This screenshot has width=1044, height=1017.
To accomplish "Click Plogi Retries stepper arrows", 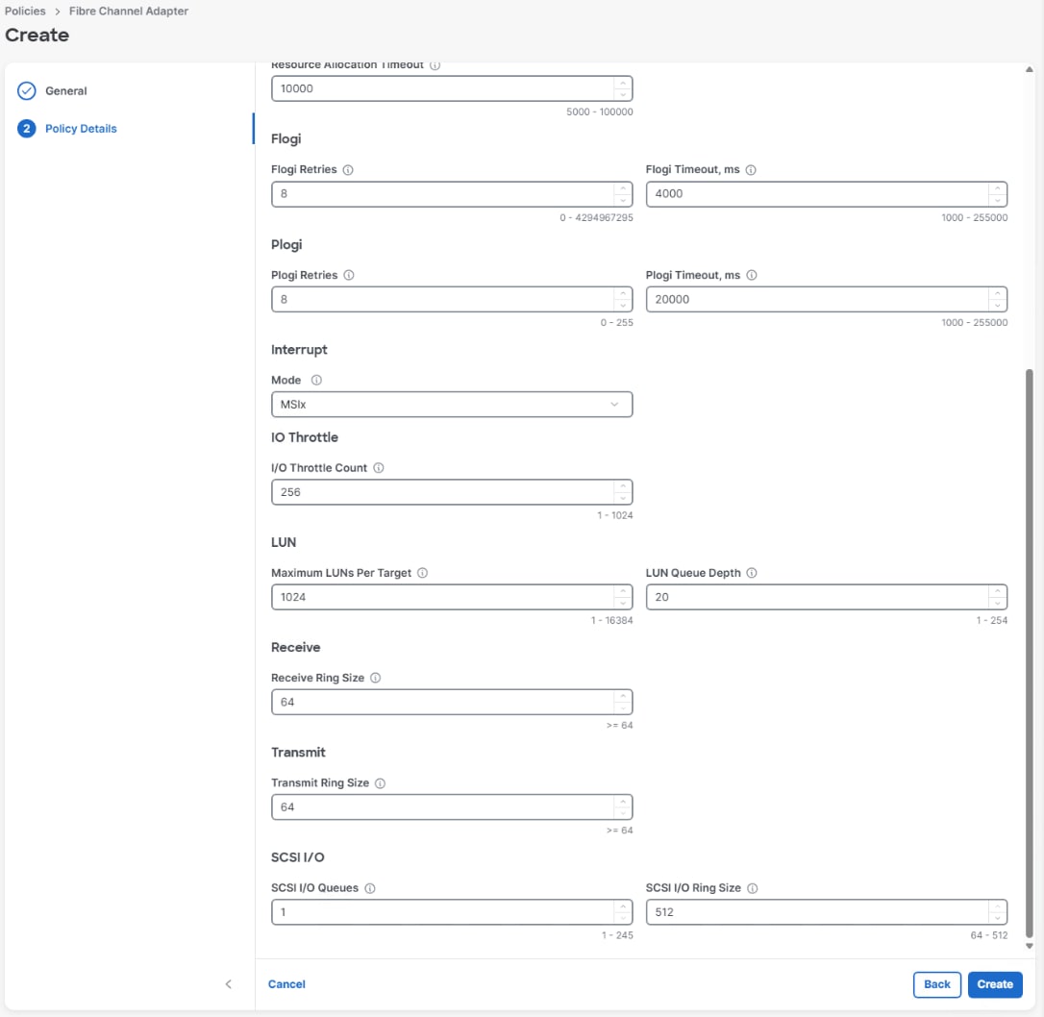I will click(x=623, y=300).
